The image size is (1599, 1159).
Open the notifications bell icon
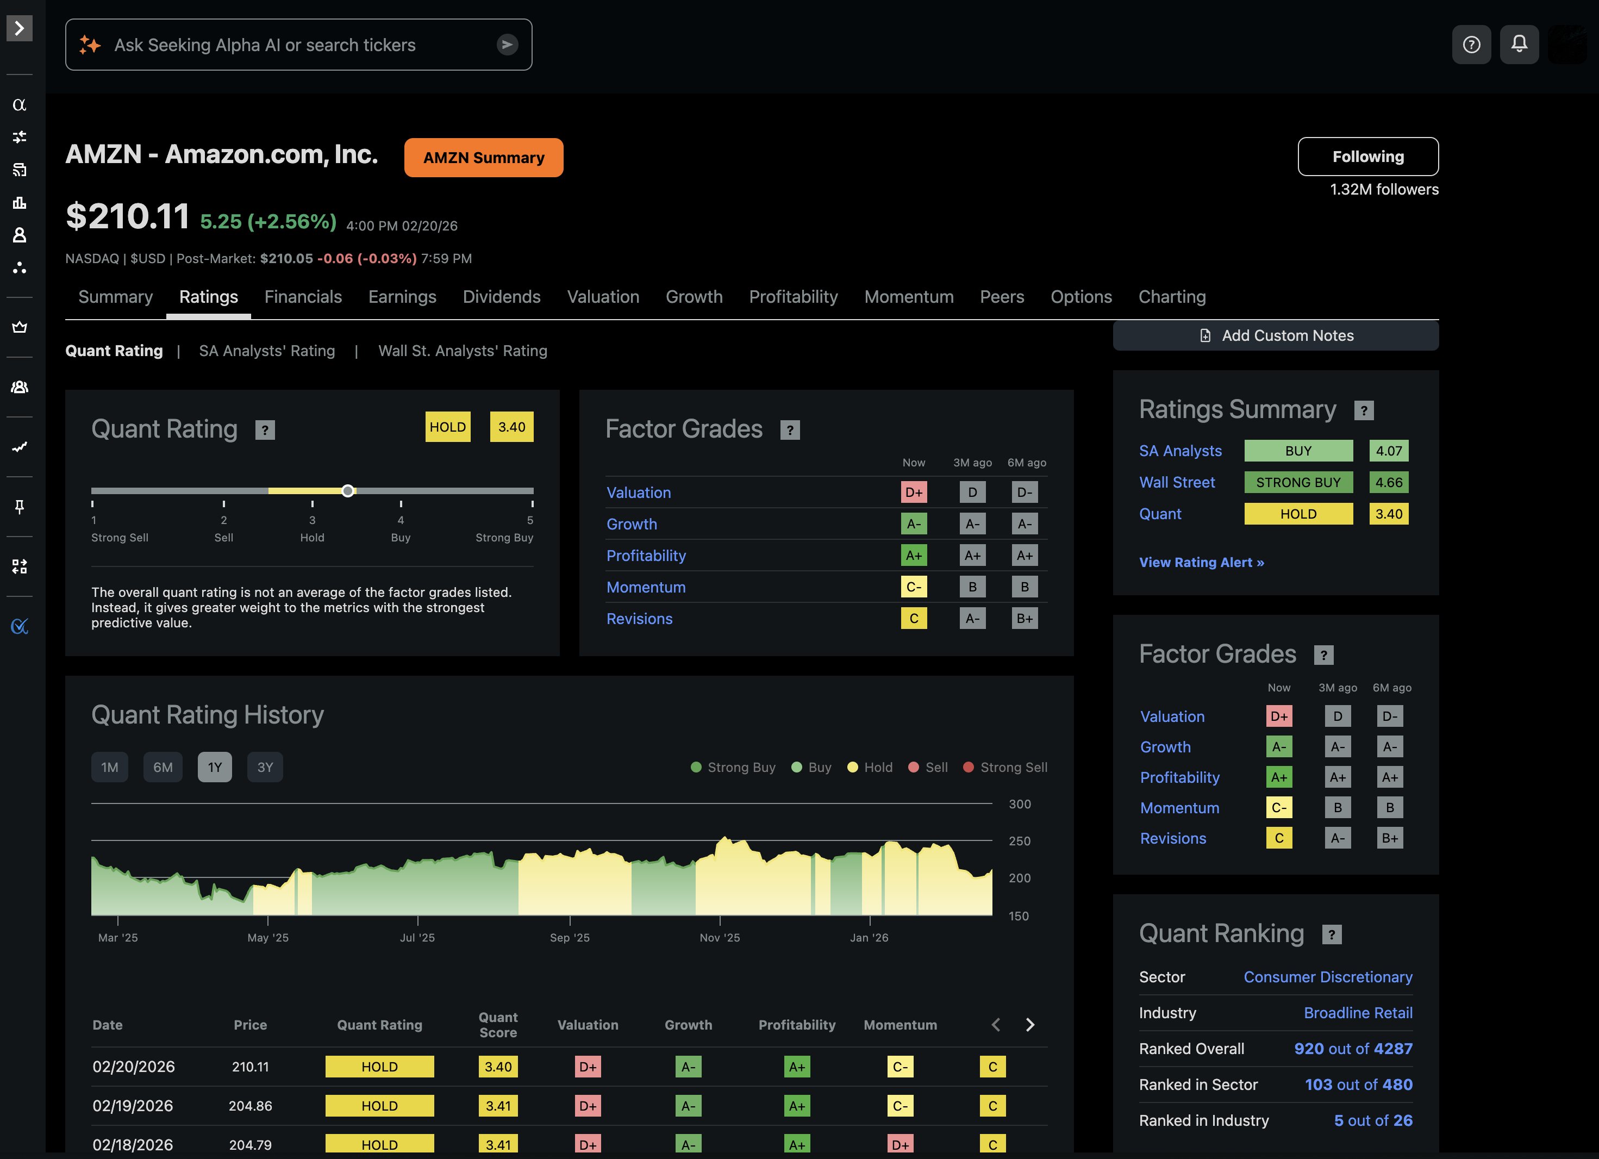[x=1519, y=45]
